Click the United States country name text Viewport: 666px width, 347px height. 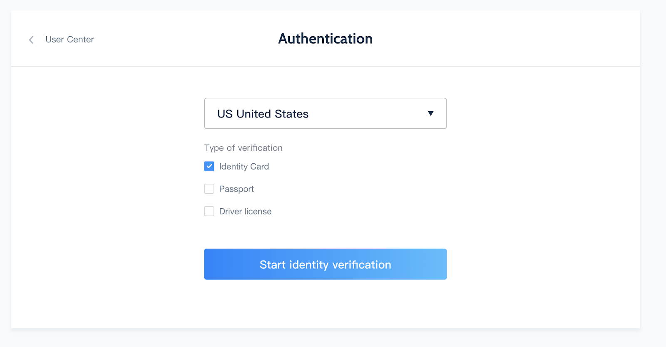[x=273, y=114]
